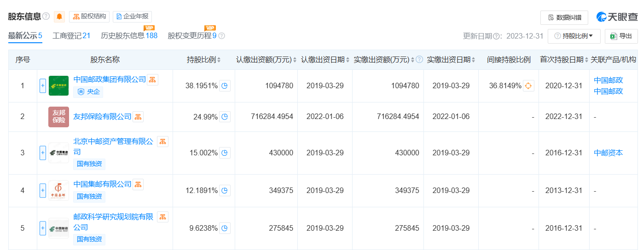643x250 pixels.
Task: Expand row 4 中国集邮 plus button
Action: (43, 190)
